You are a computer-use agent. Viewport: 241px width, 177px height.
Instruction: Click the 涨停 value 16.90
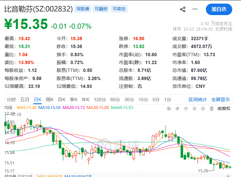coord(139,38)
